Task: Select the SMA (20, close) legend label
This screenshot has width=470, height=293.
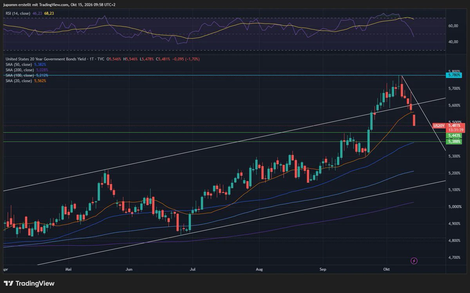Action: click(x=19, y=81)
